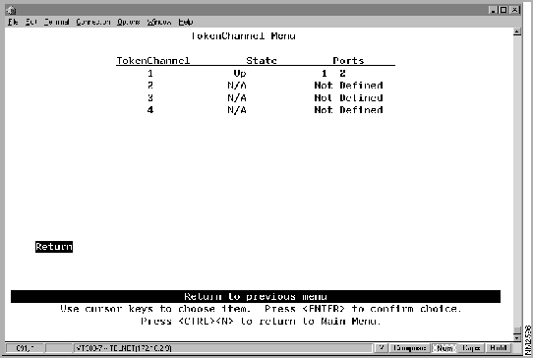The image size is (533, 358).
Task: Click the State column header
Action: [x=262, y=61]
